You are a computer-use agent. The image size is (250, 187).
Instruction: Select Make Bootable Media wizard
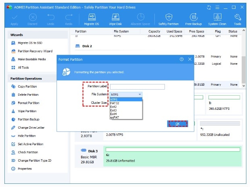tap(28, 59)
